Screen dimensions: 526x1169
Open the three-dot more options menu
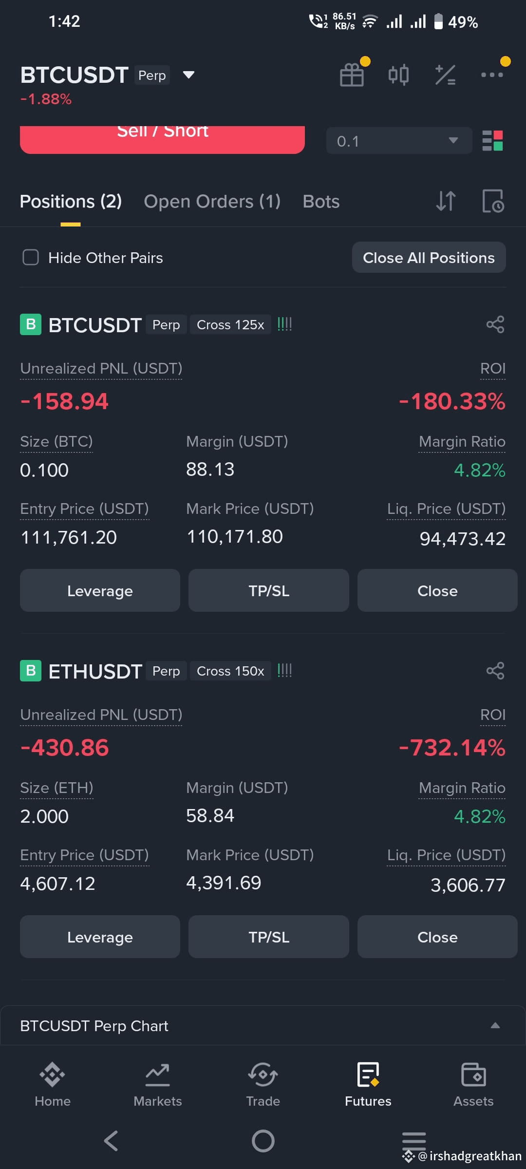click(492, 75)
